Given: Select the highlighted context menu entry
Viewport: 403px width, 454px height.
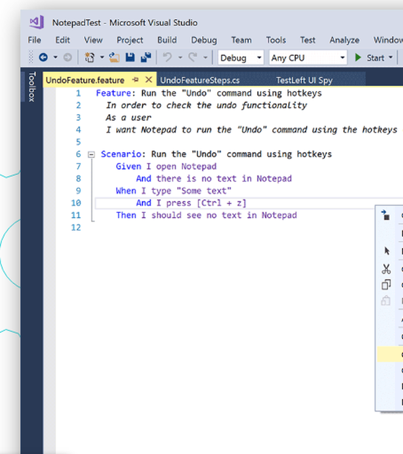Looking at the screenshot, I should 390,354.
